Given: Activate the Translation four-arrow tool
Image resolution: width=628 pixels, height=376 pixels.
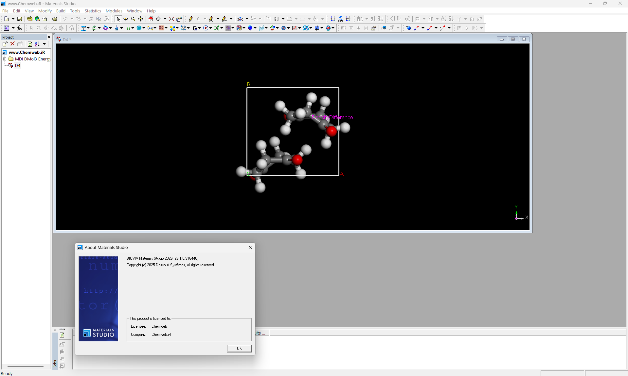Looking at the screenshot, I should point(141,19).
